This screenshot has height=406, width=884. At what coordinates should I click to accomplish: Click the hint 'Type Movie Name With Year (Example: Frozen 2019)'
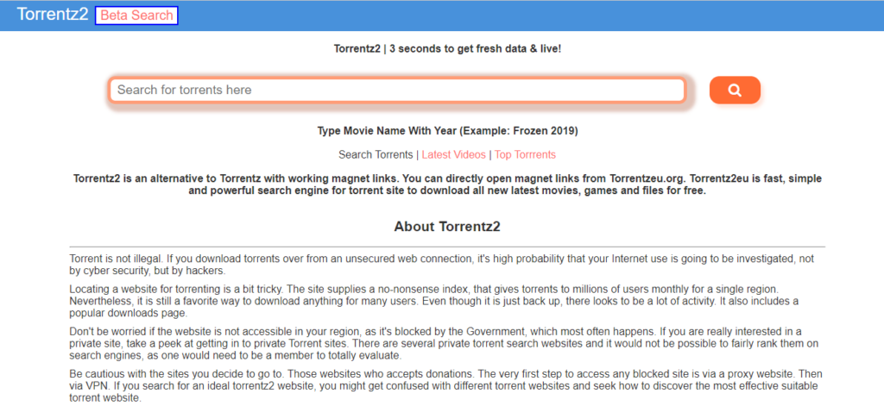(448, 131)
